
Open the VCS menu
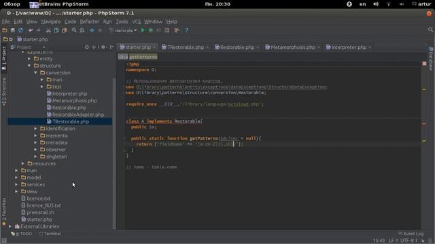click(136, 22)
